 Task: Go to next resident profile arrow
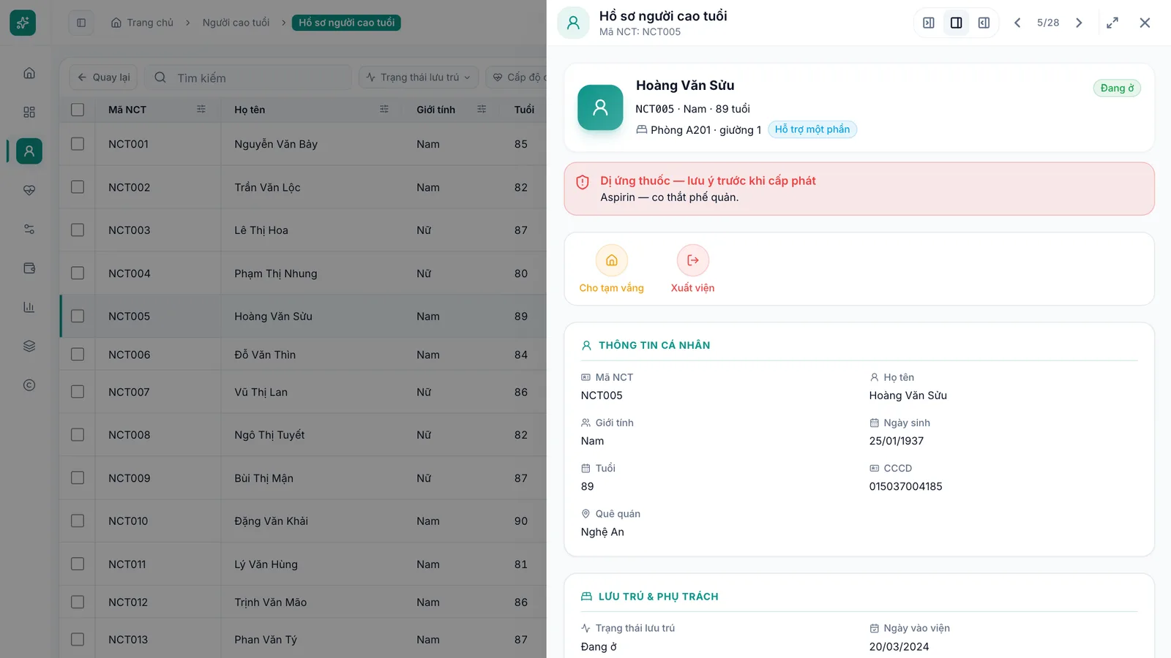(1079, 23)
